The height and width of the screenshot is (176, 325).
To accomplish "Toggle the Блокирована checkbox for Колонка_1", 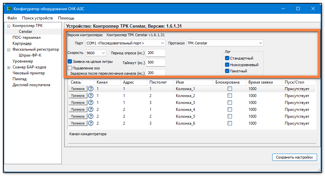I will pos(230,89).
